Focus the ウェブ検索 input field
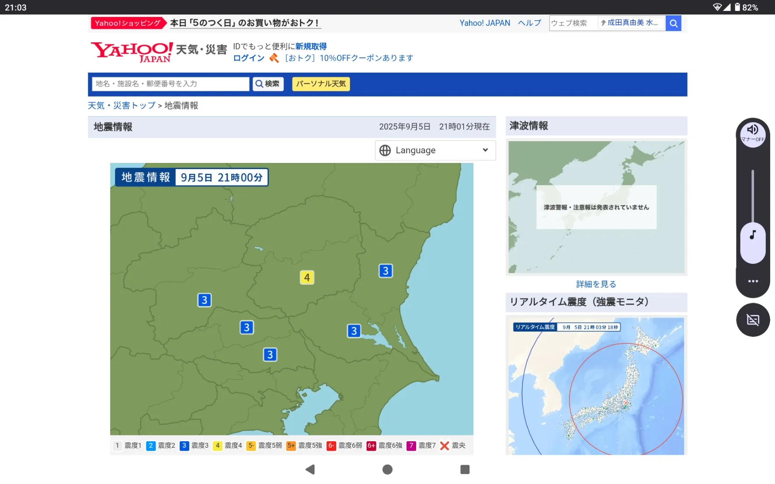The image size is (775, 484). (x=573, y=23)
